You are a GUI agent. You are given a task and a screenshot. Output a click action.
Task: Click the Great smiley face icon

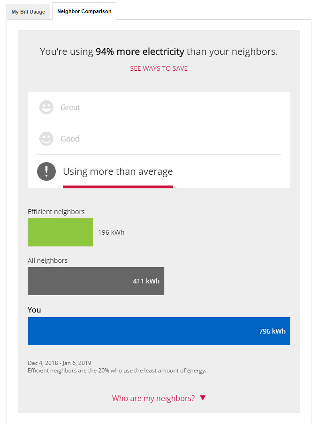coord(46,107)
